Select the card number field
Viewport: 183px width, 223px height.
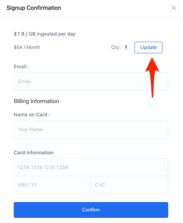91,167
